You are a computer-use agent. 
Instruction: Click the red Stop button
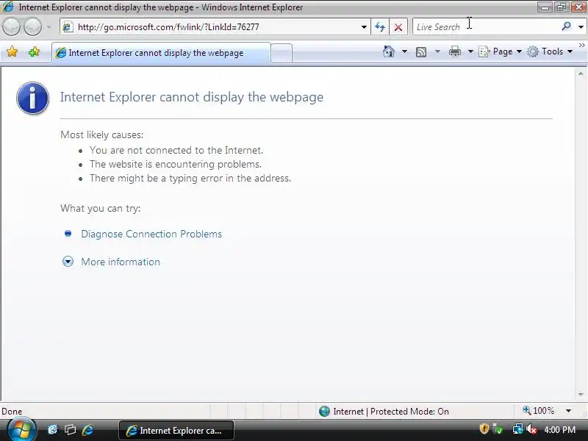coord(398,27)
